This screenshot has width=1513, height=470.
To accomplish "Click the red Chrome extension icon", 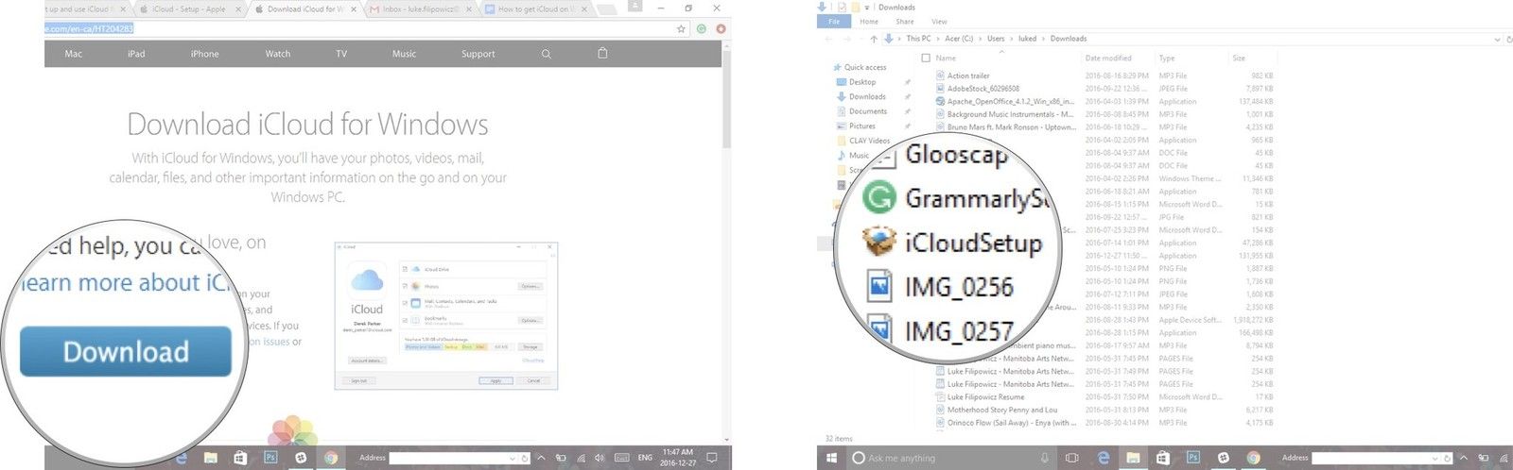I will point(721,29).
